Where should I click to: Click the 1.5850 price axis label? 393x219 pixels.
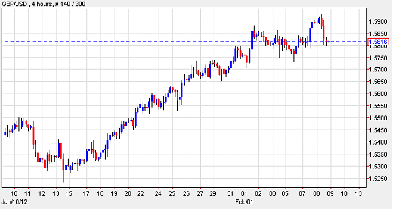tap(378, 33)
